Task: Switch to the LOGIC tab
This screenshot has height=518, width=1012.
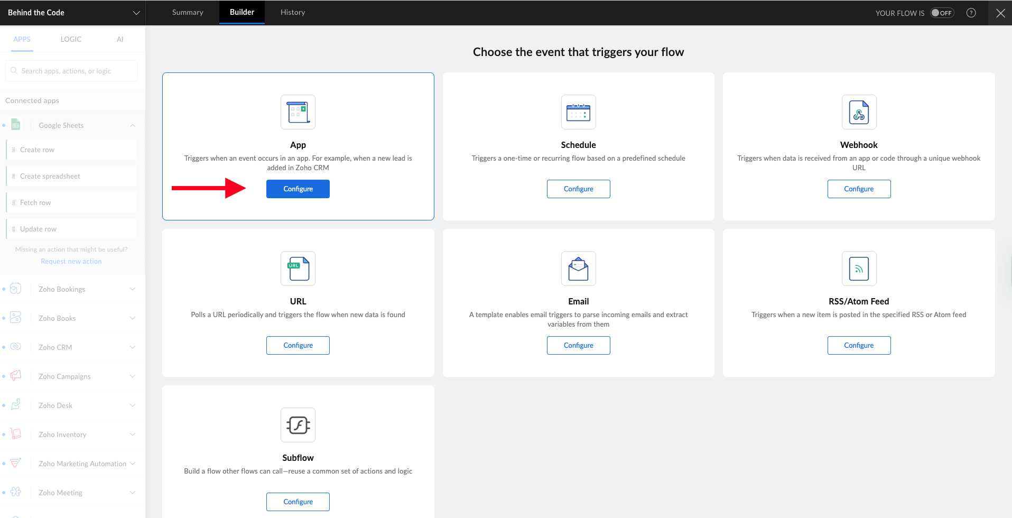Action: (x=71, y=39)
